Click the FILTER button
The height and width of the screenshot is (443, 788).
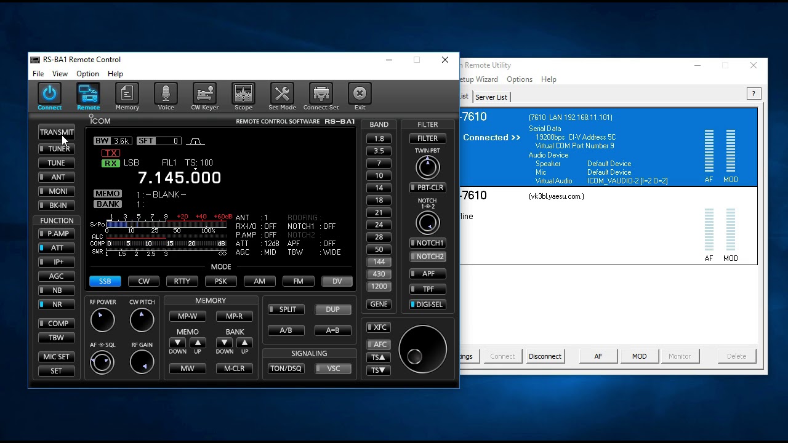tap(427, 139)
